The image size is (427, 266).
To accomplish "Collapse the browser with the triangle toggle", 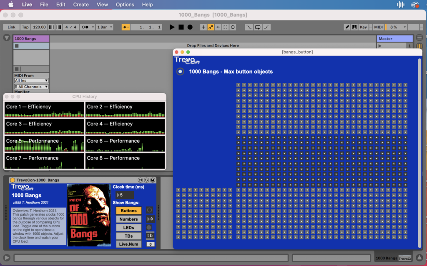I will pyautogui.click(x=7, y=38).
